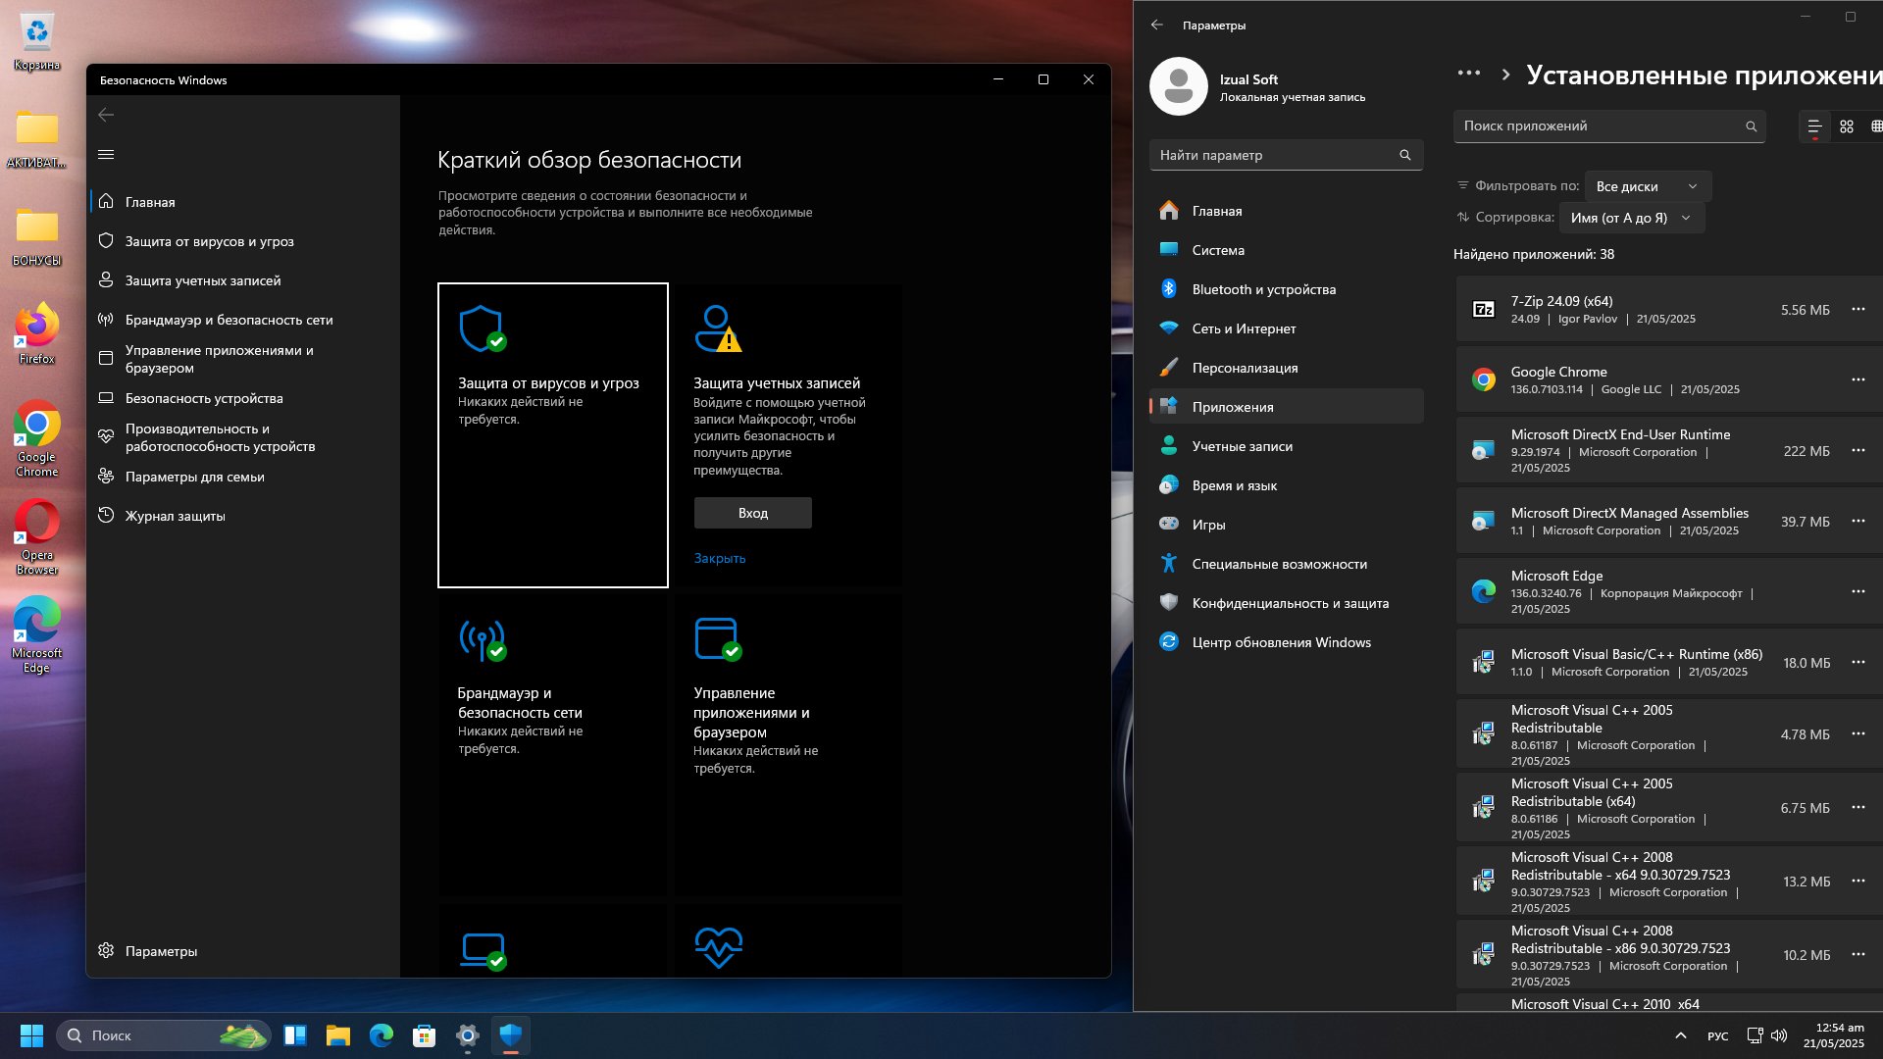1883x1059 pixels.
Task: Open Система in Settings navigation
Action: tap(1286, 250)
